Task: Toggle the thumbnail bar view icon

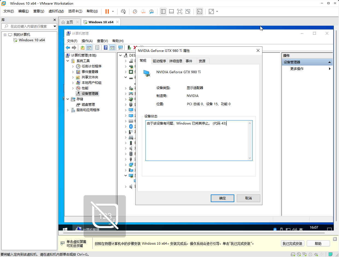Action: [x=171, y=11]
